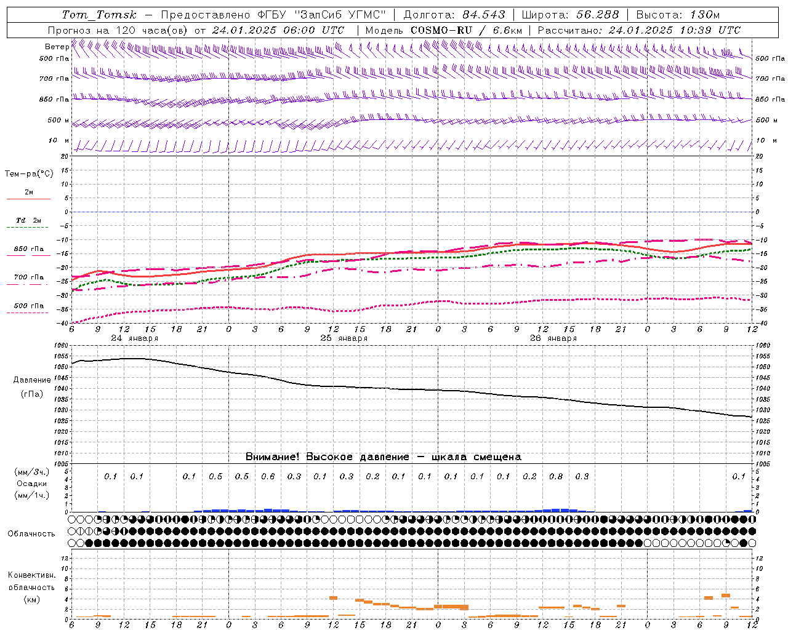Screen dimensions: 788x630
Task: Click the 'Давление' pressure panel label
Action: [32, 380]
